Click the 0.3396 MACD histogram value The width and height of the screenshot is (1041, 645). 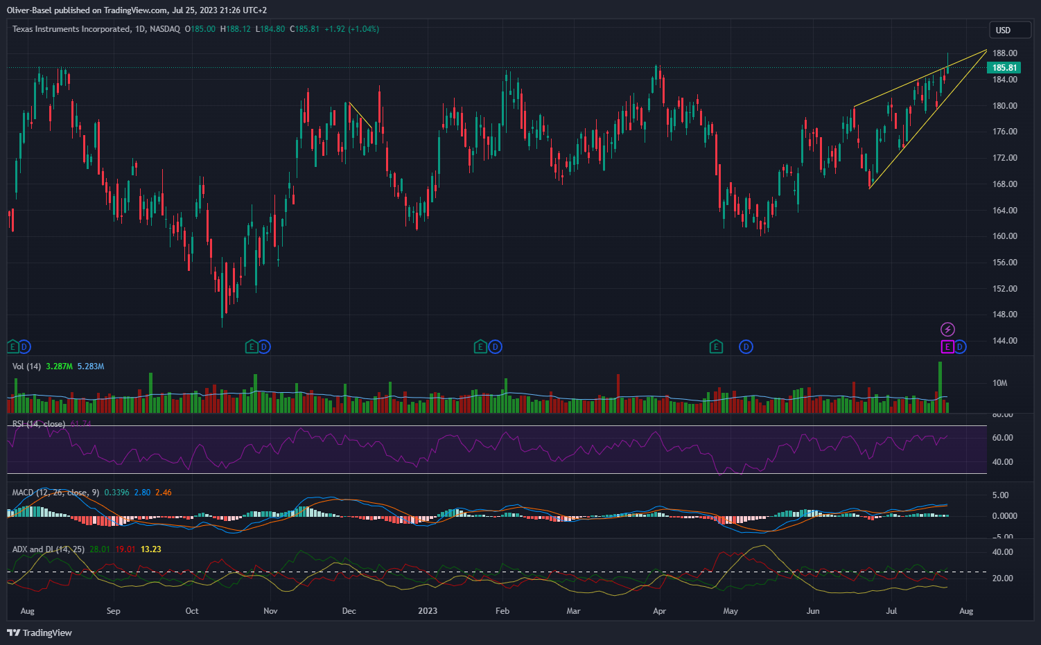tap(116, 492)
